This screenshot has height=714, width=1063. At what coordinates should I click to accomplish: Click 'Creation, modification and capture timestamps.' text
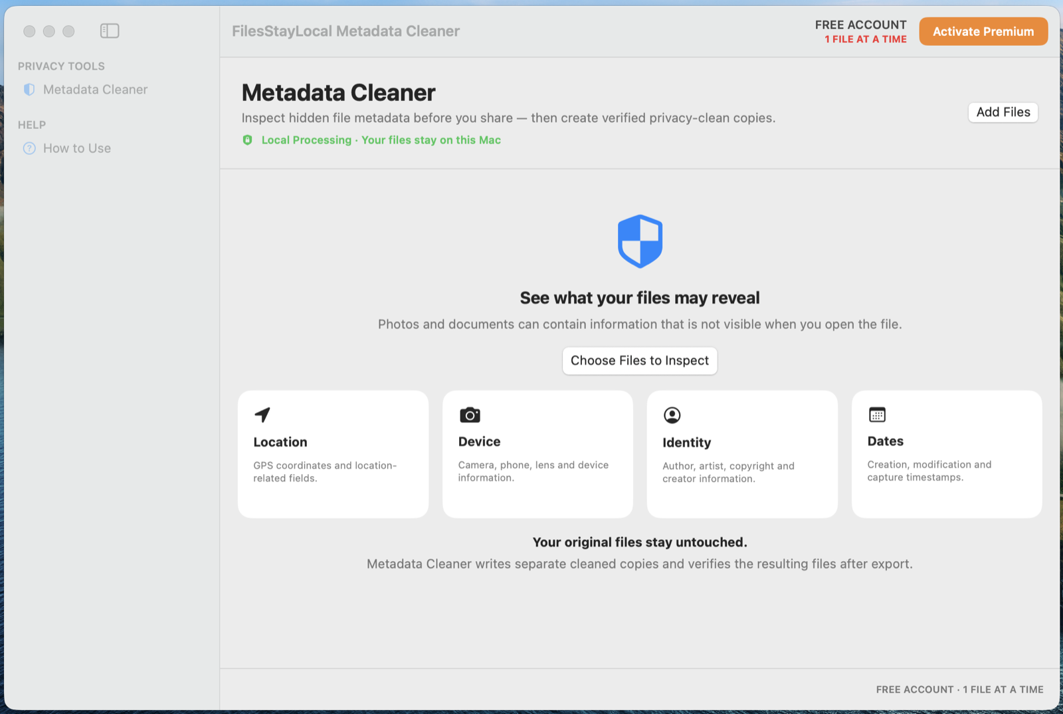929,471
